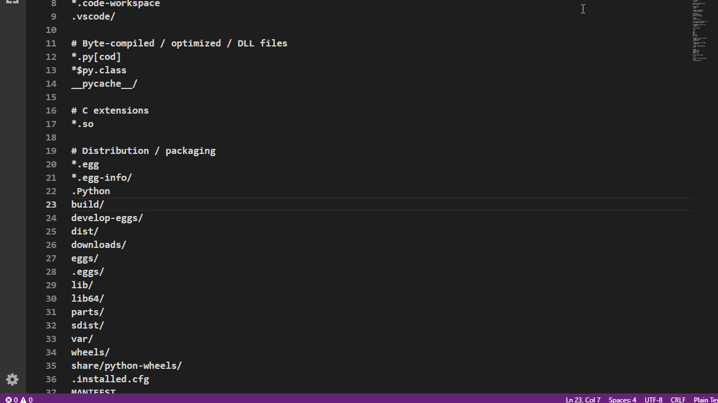Image resolution: width=718 pixels, height=403 pixels.
Task: Open the Problems panel via error count icon
Action: 11,400
